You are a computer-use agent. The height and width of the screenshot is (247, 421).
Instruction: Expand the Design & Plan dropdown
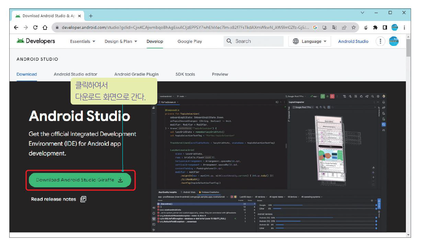[x=121, y=42]
